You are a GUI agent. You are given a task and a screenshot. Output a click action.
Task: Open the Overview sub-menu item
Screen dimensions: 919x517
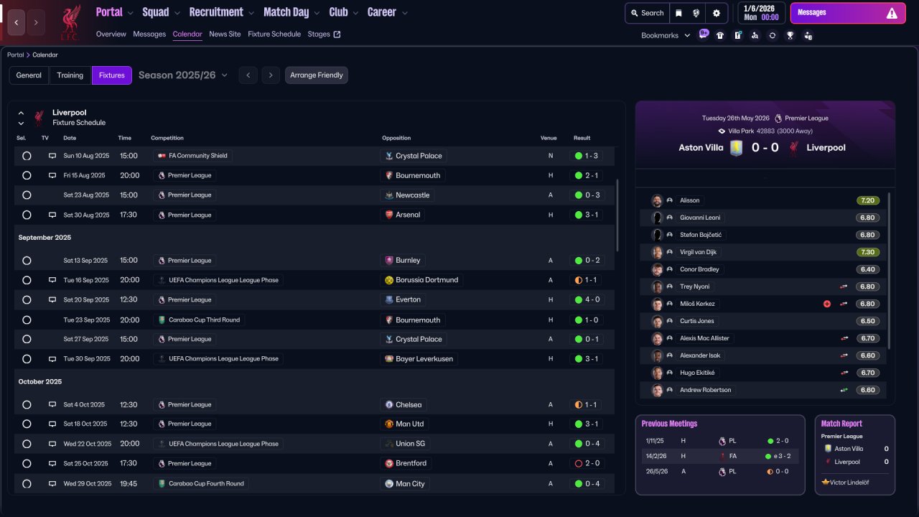111,34
